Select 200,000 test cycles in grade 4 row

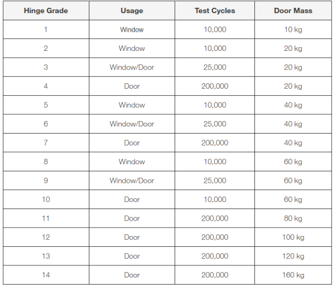coord(215,86)
